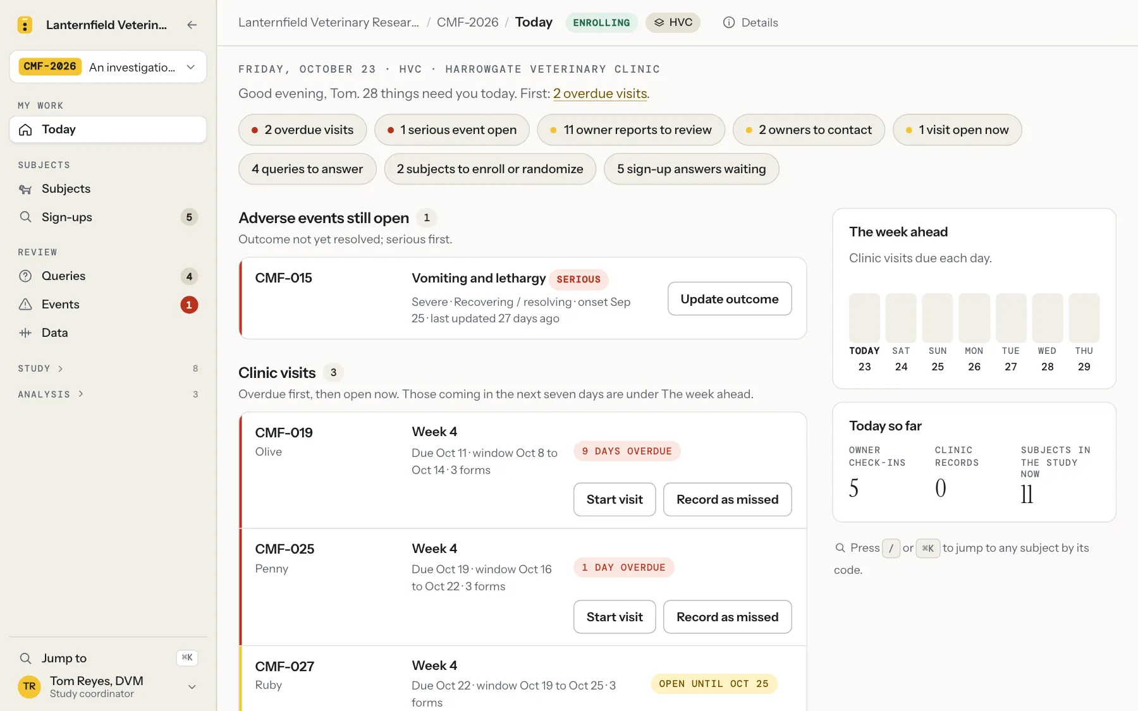Expand the ANALYSIS section in the sidebar

tap(51, 394)
